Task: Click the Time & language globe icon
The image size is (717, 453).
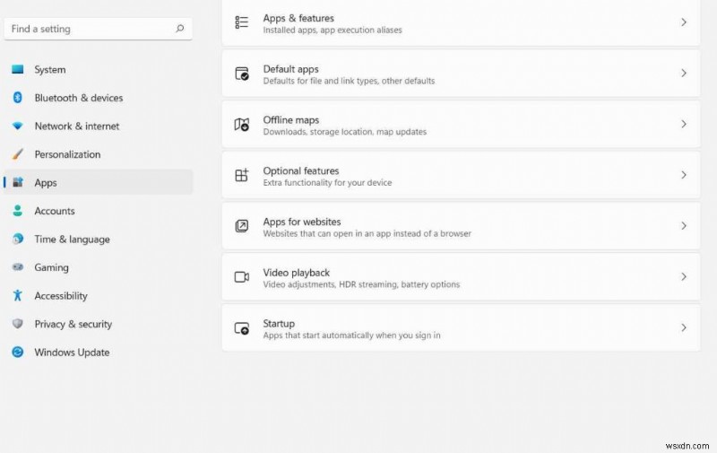Action: (x=17, y=239)
